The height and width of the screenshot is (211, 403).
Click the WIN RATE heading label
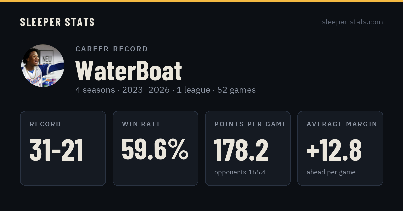point(142,124)
